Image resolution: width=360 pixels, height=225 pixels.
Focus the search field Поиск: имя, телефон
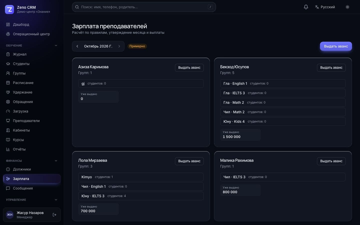pos(144,7)
